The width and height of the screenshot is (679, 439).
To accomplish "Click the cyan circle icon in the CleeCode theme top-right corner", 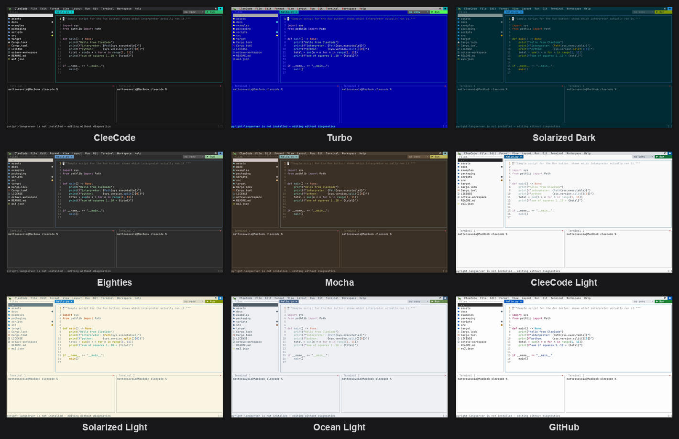I will click(220, 9).
